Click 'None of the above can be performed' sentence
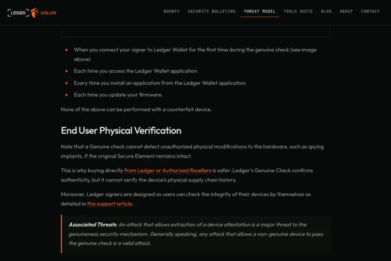Viewport: 391px width, 261px height. click(136, 110)
